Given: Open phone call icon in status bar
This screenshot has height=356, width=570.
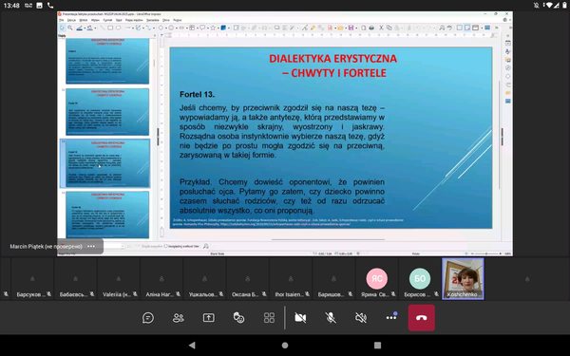Looking at the screenshot, I should 50,5.
